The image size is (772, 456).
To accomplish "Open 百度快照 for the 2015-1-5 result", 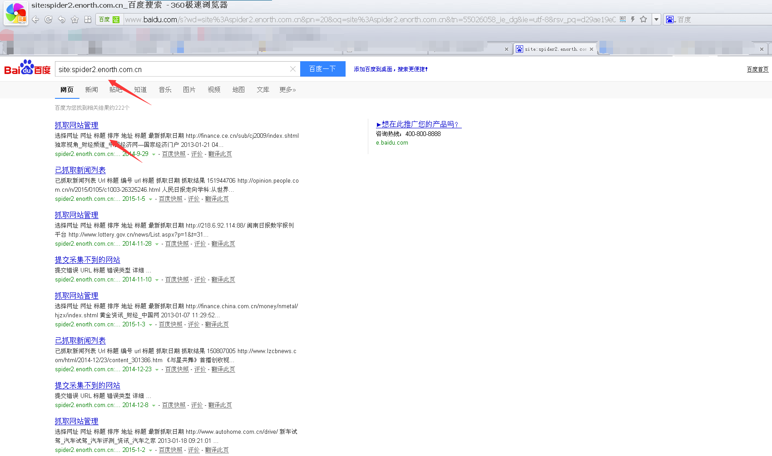I will (170, 199).
